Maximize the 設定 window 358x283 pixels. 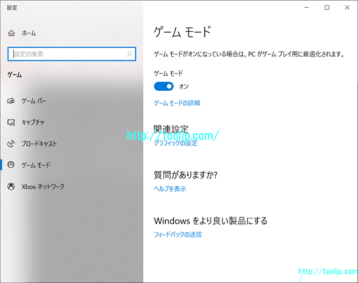point(327,8)
